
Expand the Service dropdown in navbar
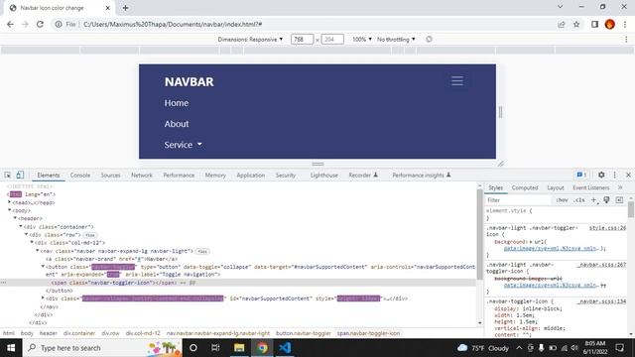point(183,145)
